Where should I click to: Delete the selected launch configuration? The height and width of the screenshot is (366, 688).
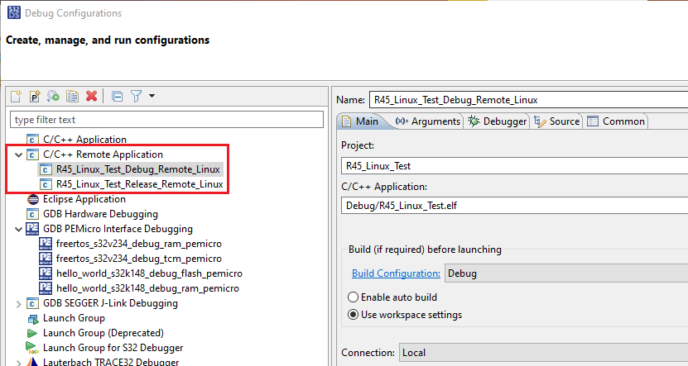coord(91,97)
